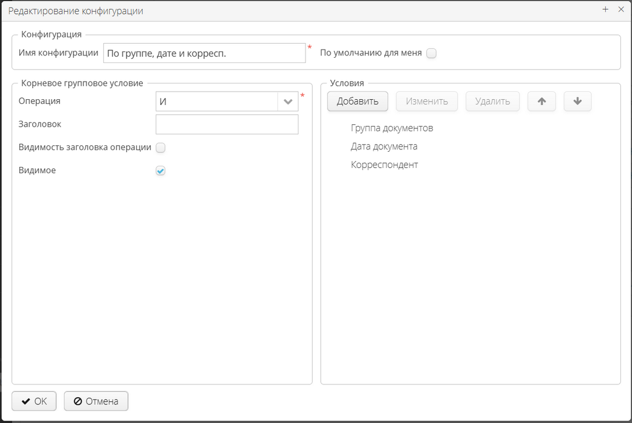
Task: Click the "Удалить" button
Action: click(x=492, y=101)
